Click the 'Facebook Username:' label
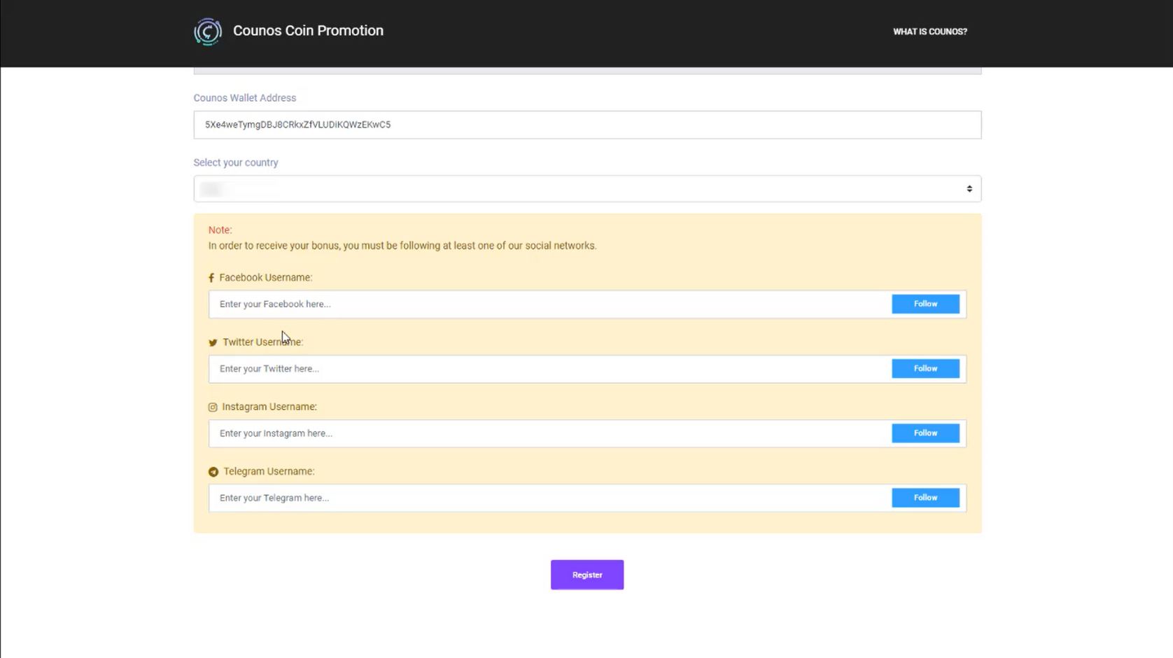This screenshot has width=1173, height=658. [266, 278]
